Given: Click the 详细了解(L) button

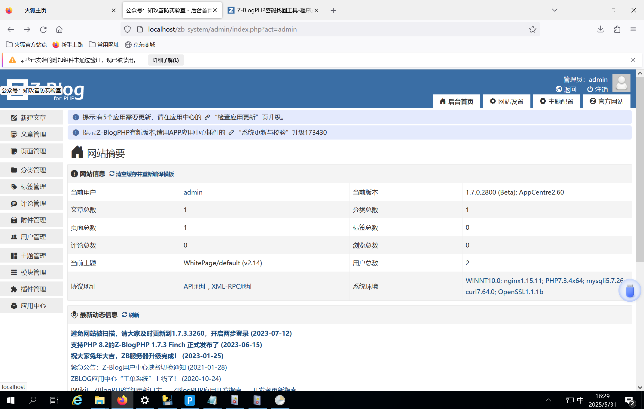Looking at the screenshot, I should pyautogui.click(x=166, y=60).
